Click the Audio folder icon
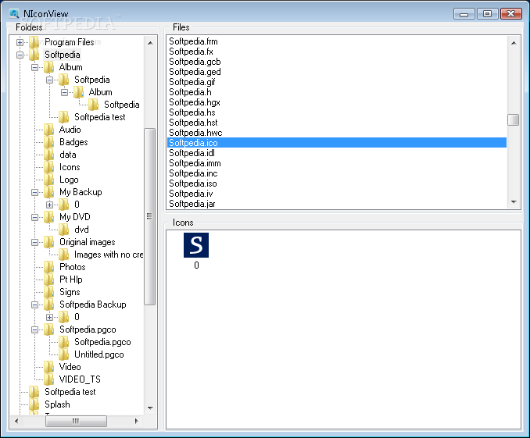530x438 pixels. tap(49, 130)
